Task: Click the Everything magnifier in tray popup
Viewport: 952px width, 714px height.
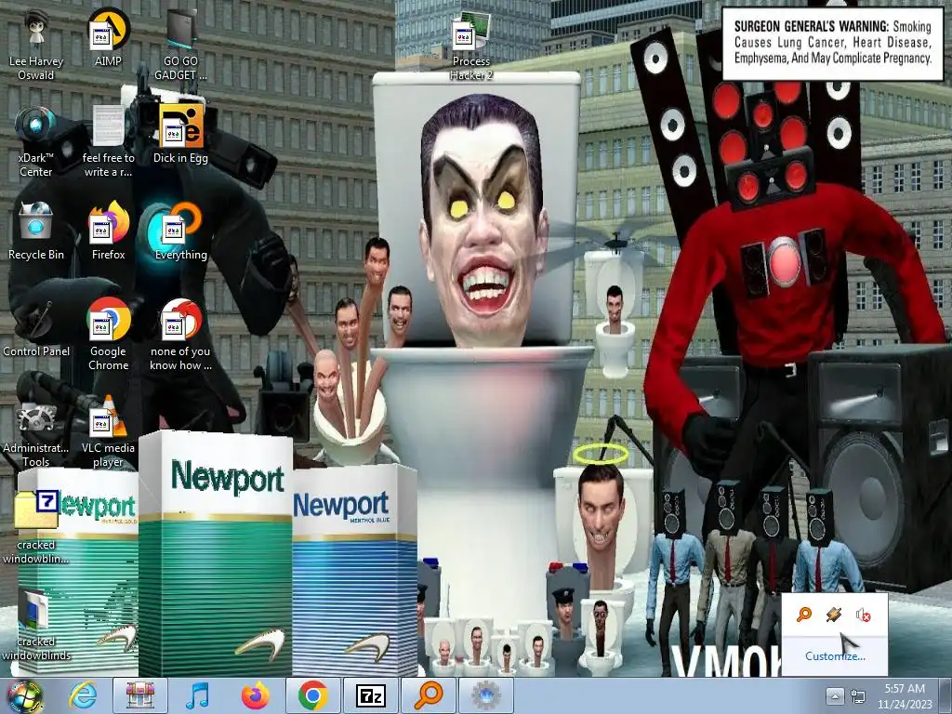Action: (x=804, y=615)
